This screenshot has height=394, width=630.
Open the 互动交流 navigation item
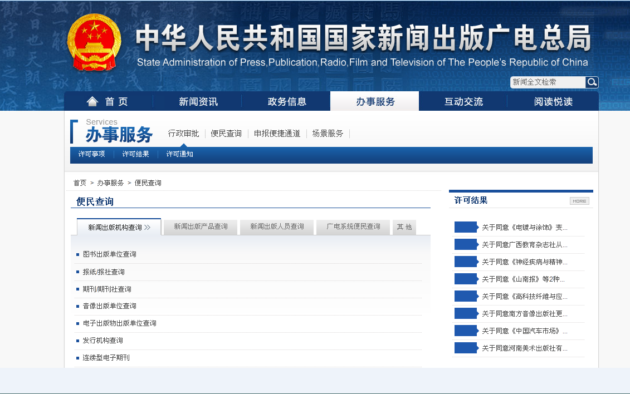(x=463, y=101)
